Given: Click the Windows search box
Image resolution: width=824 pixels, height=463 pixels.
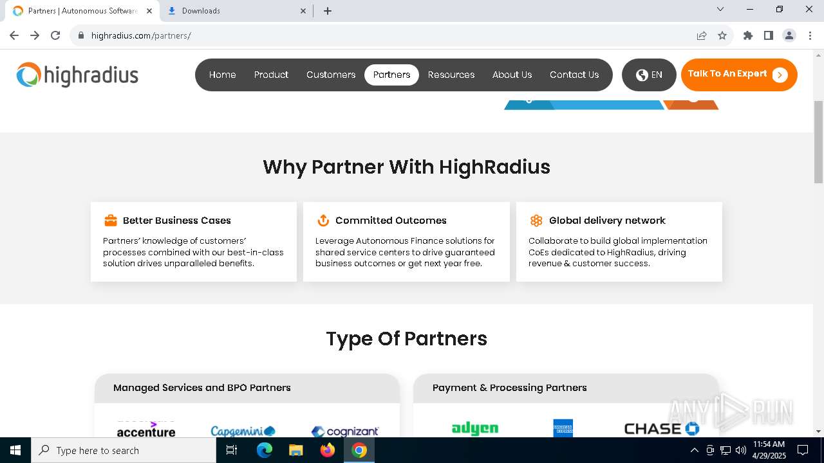Looking at the screenshot, I should click(x=124, y=450).
